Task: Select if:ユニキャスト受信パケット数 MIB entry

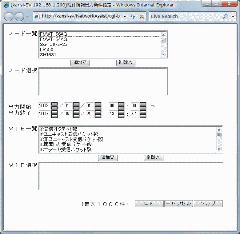Action: pos(127,134)
